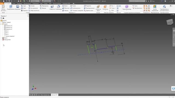Select Эскиз1 in the model tree
Viewport: 175px width, 98px height.
[5, 38]
